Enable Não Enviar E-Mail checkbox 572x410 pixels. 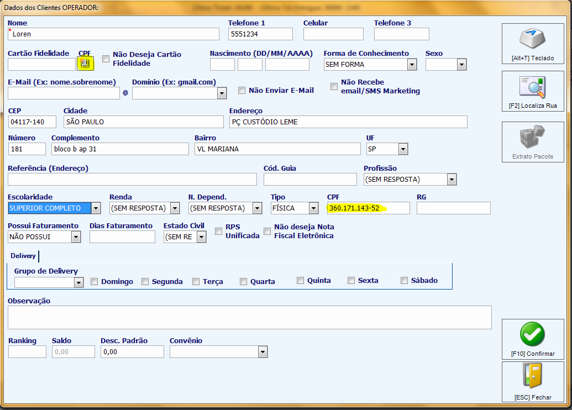(242, 90)
